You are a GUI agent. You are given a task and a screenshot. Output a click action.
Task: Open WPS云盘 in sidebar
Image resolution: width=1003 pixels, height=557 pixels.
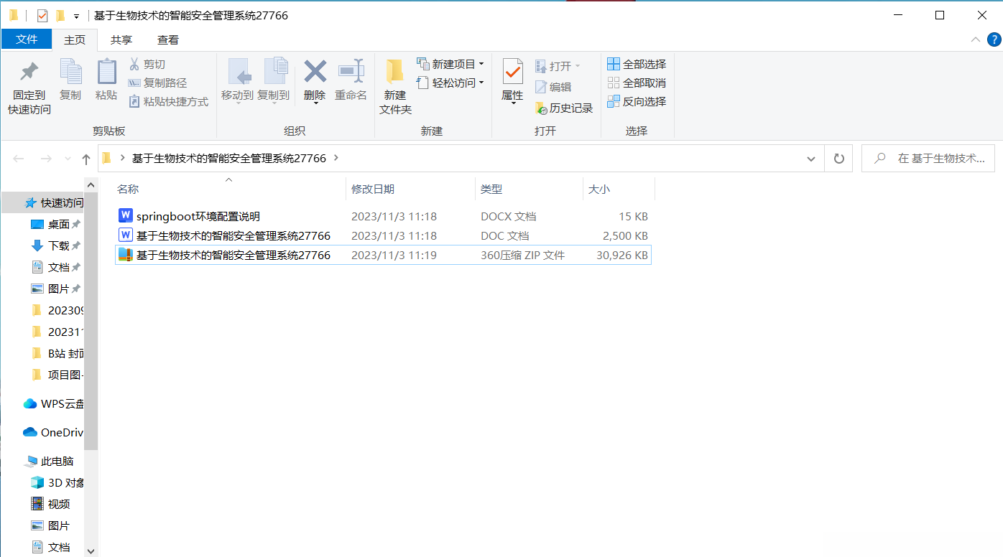point(54,403)
